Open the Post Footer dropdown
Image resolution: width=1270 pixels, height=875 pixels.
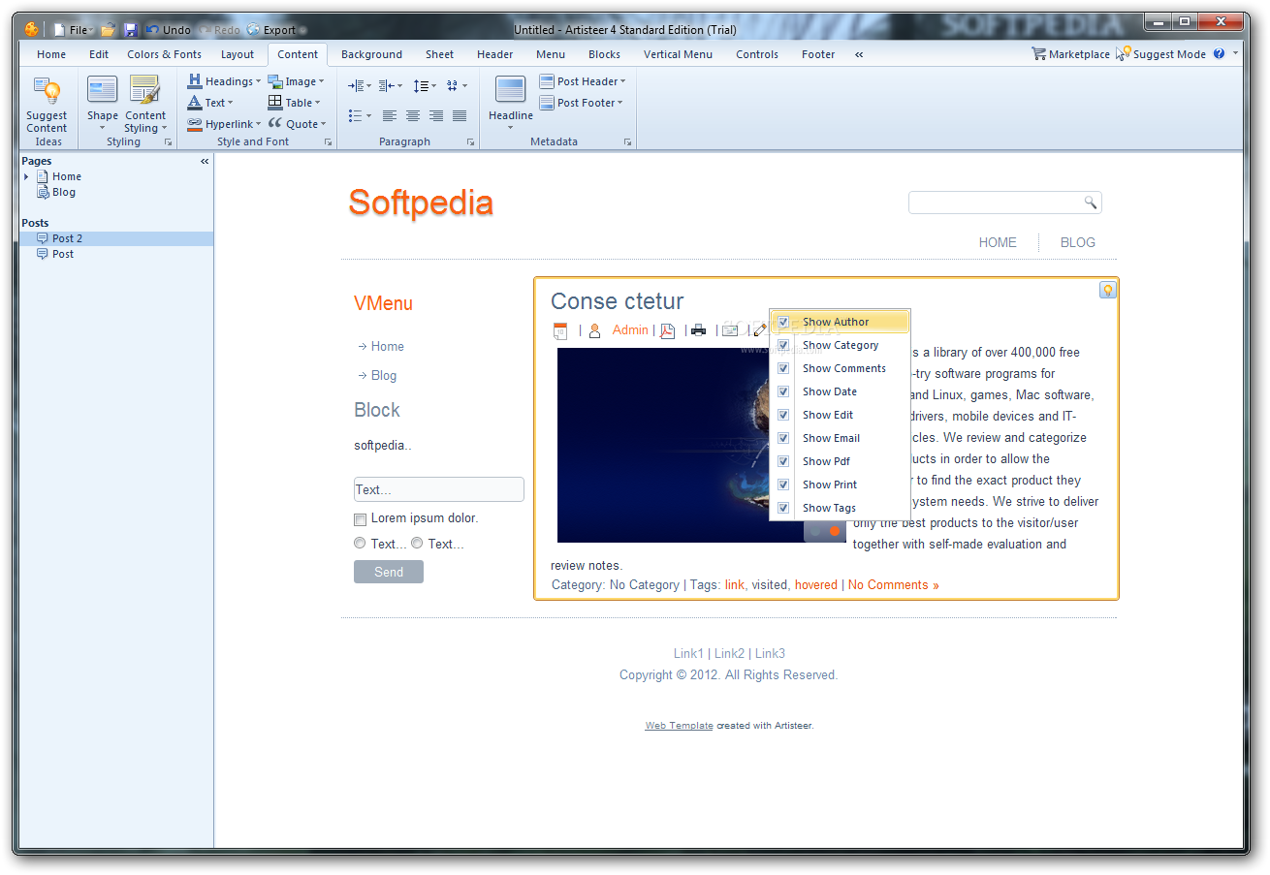coord(581,103)
